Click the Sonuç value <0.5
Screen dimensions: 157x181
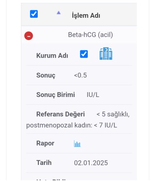coord(80,75)
